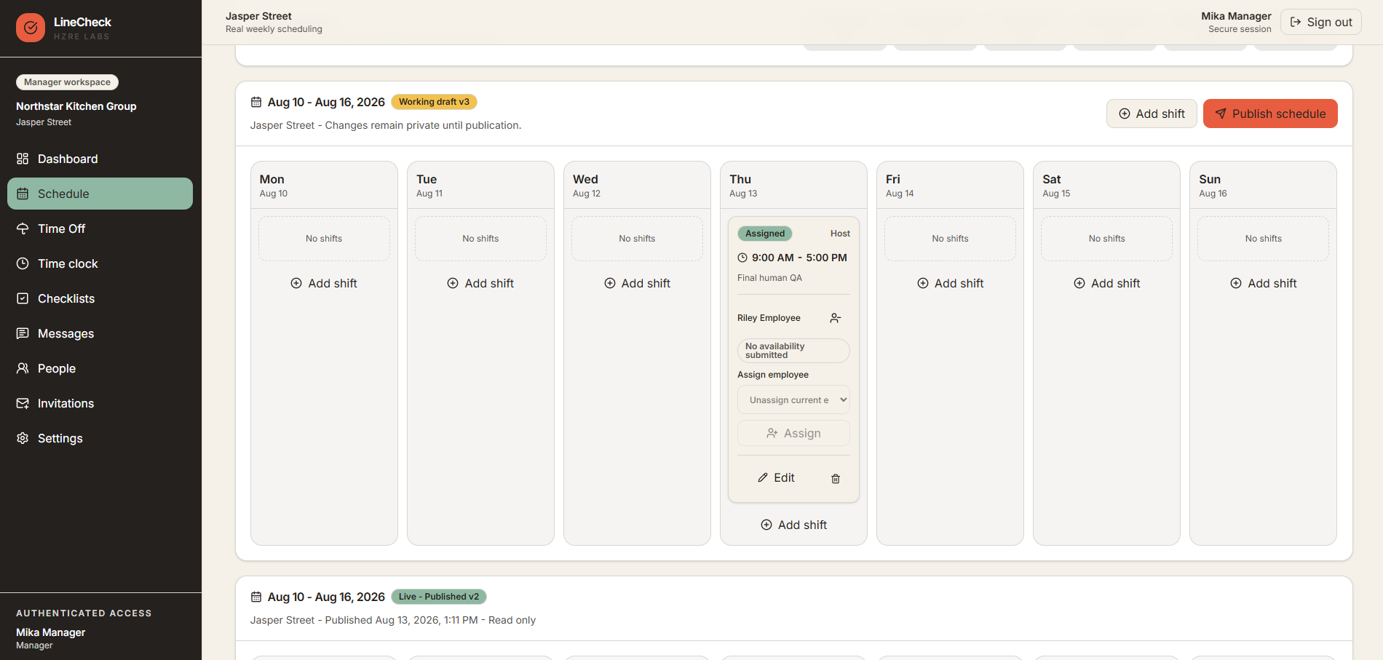Edit the Thursday Host shift

click(776, 477)
